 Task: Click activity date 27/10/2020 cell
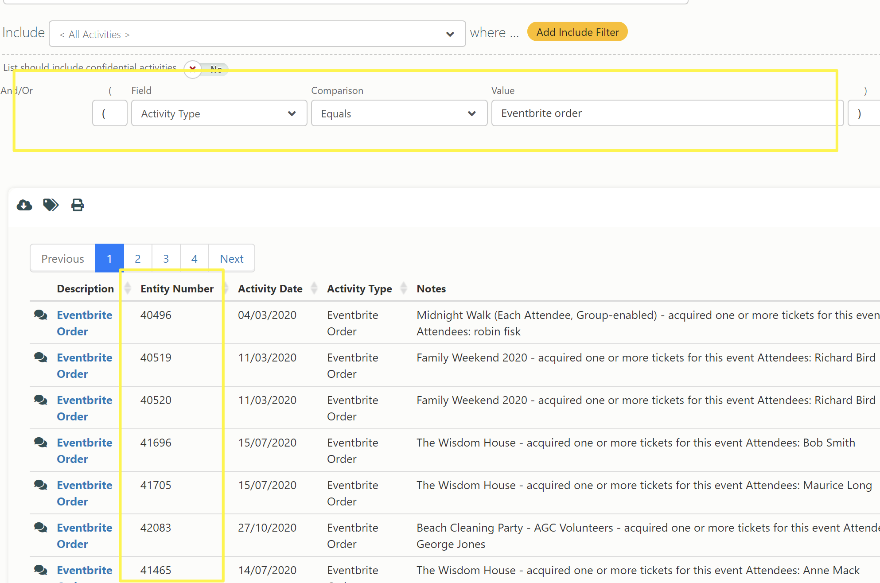coord(267,528)
